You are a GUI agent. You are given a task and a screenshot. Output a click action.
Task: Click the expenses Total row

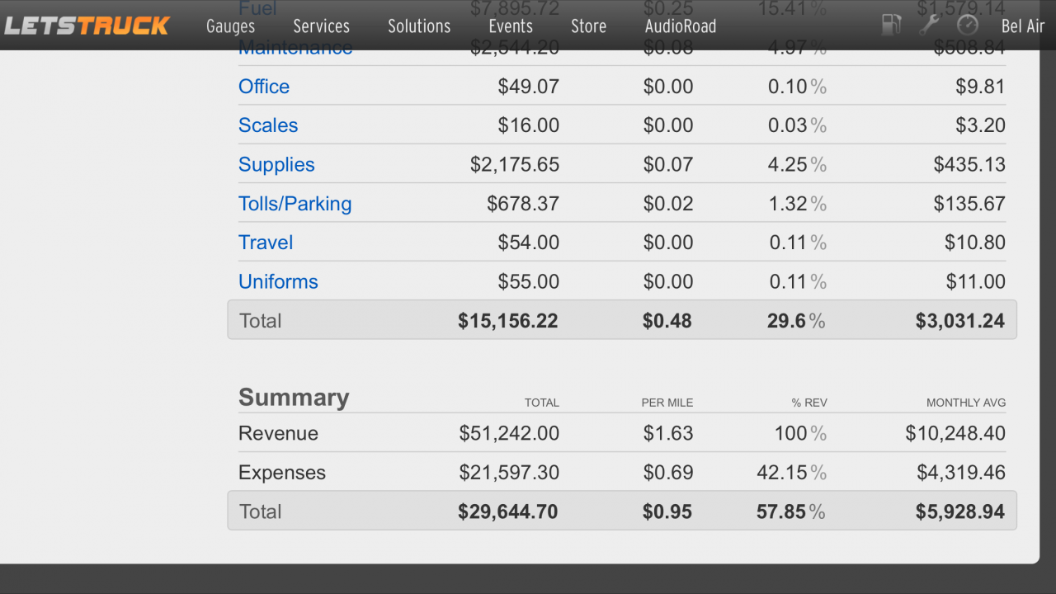click(622, 320)
